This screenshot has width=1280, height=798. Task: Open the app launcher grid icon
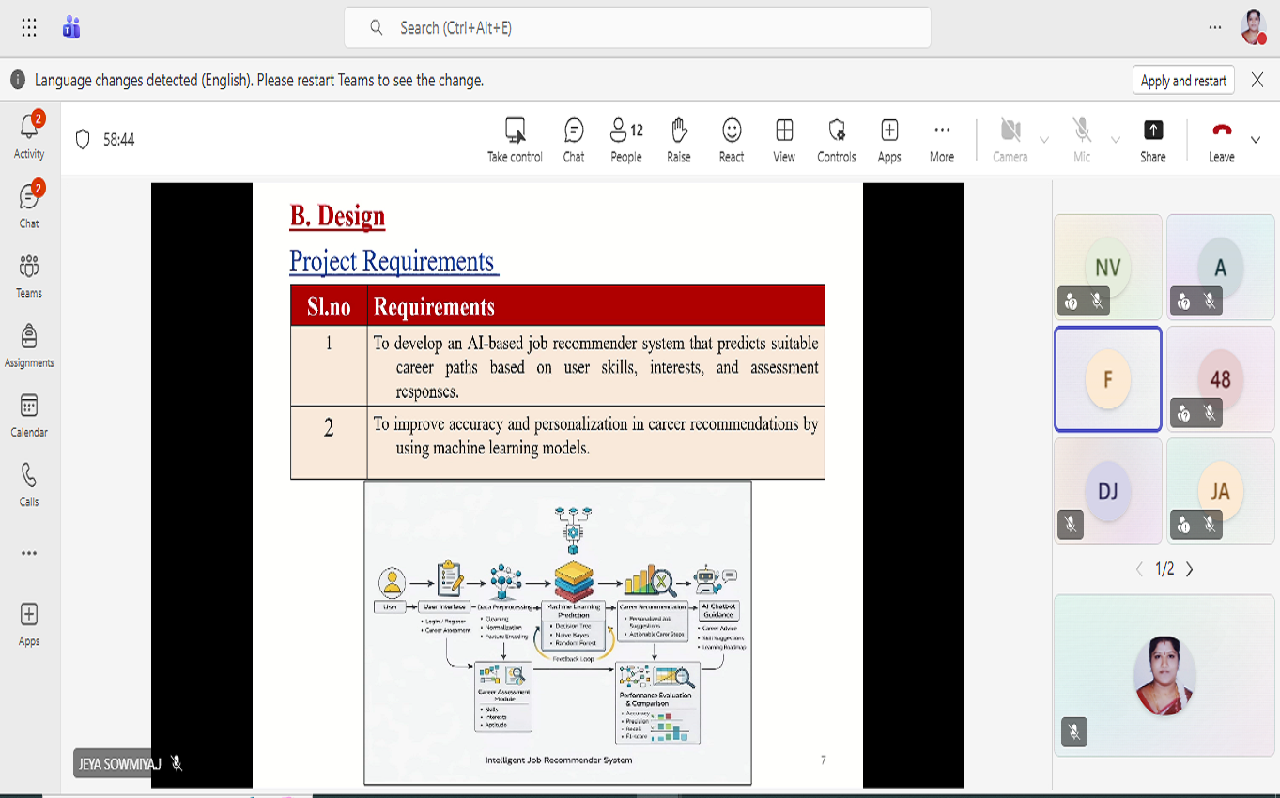click(x=29, y=28)
